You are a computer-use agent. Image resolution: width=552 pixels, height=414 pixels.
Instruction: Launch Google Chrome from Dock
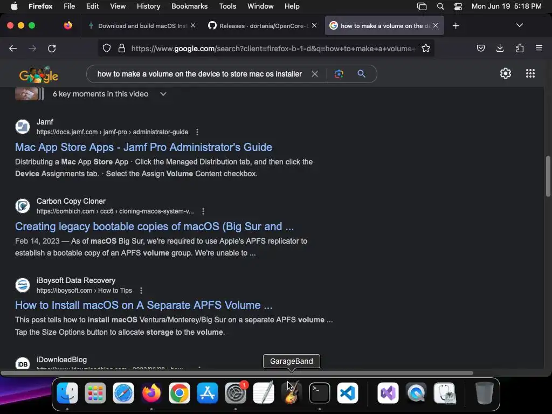(x=180, y=393)
